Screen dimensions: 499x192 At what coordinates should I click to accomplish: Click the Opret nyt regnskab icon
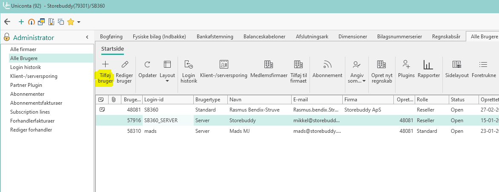[x=381, y=65]
